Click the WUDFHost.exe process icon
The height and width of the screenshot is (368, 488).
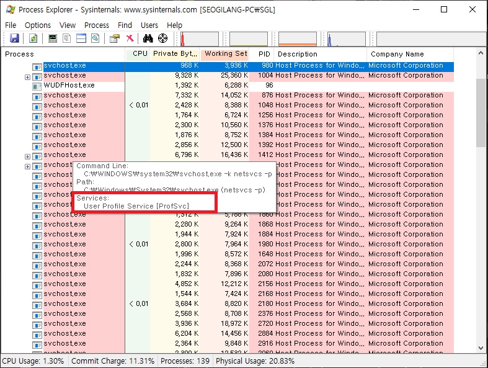click(x=37, y=87)
